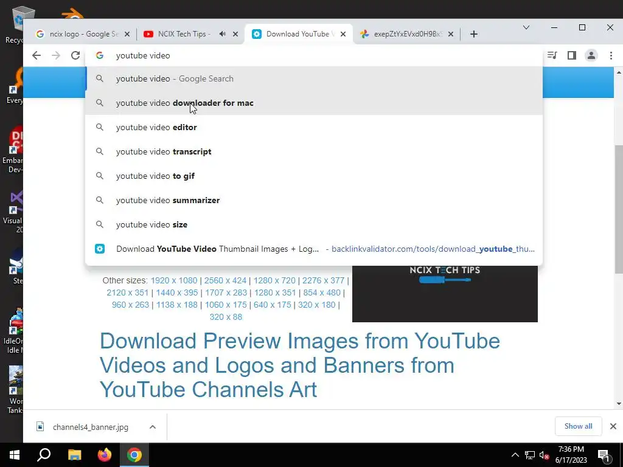This screenshot has height=467, width=623.
Task: Choose youtube video downloader for mac suggestion
Action: point(314,103)
